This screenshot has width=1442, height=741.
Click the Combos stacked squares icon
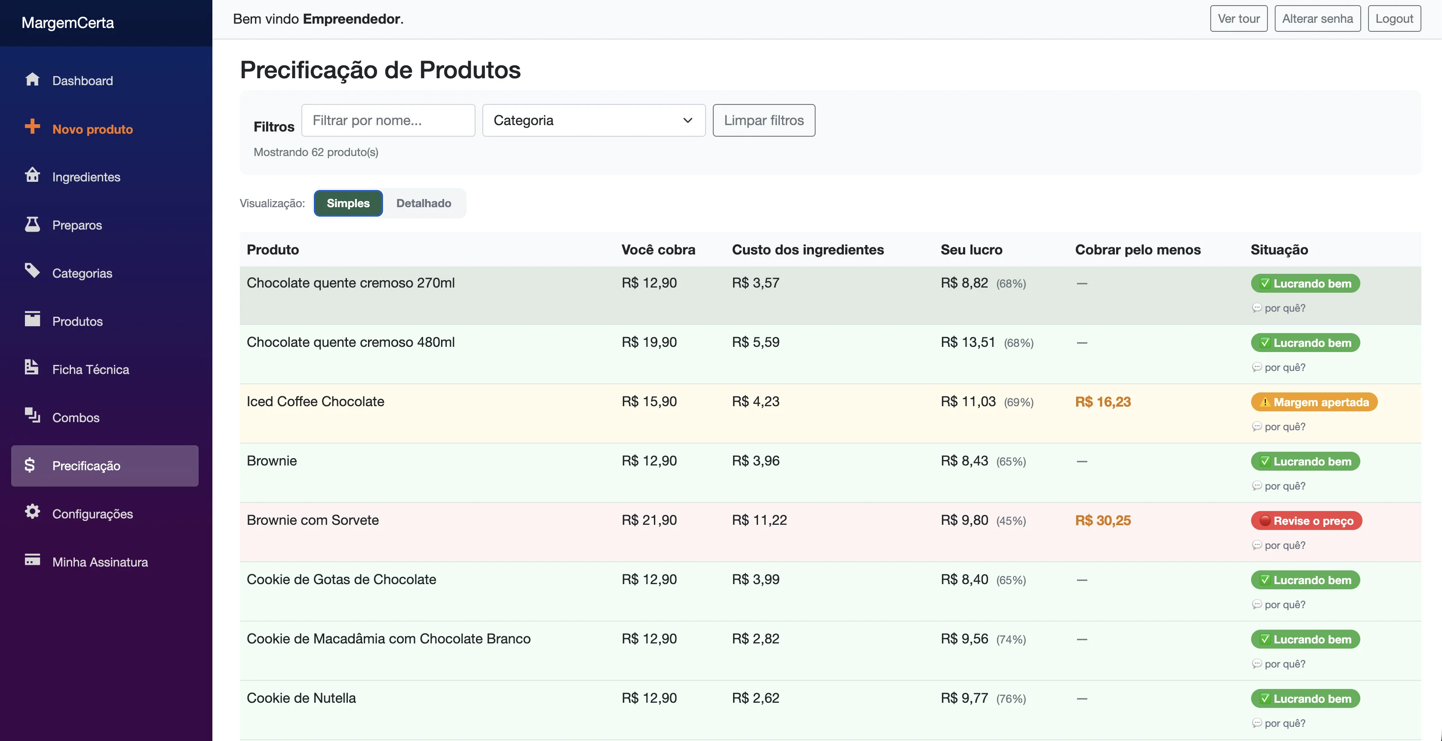tap(33, 415)
